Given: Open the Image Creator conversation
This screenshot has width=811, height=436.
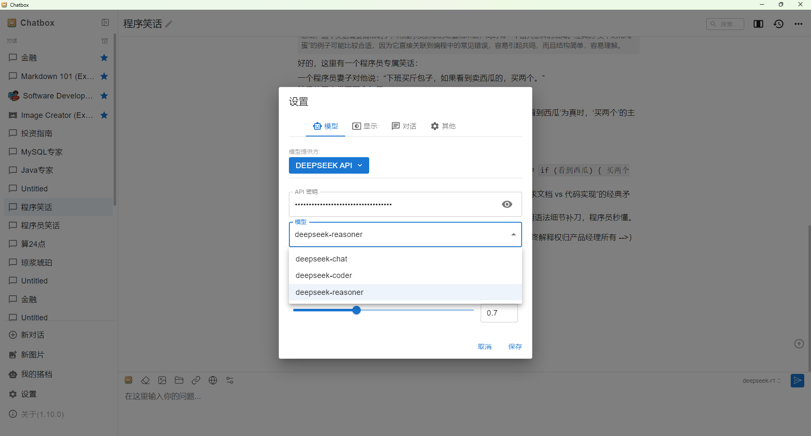Looking at the screenshot, I should coord(58,115).
